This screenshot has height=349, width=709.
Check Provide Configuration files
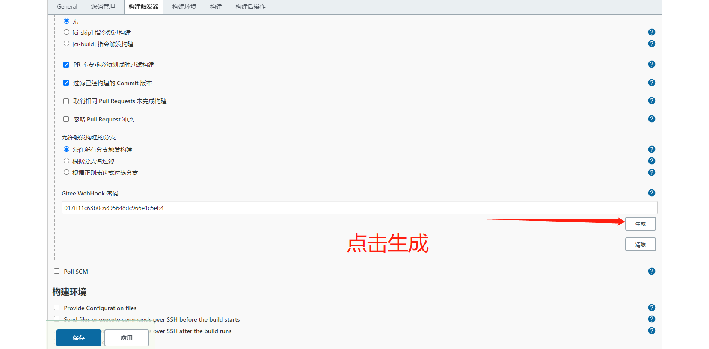(56, 308)
